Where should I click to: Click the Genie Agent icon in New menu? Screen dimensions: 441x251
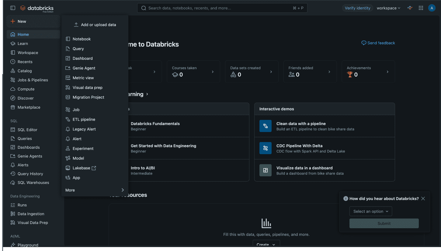click(68, 68)
